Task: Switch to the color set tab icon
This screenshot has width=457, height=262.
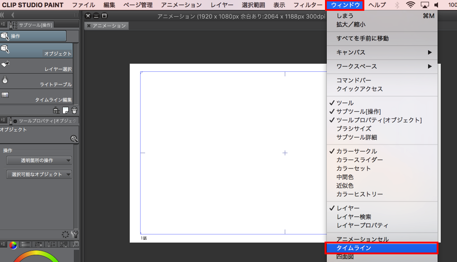Action: tap(38, 244)
